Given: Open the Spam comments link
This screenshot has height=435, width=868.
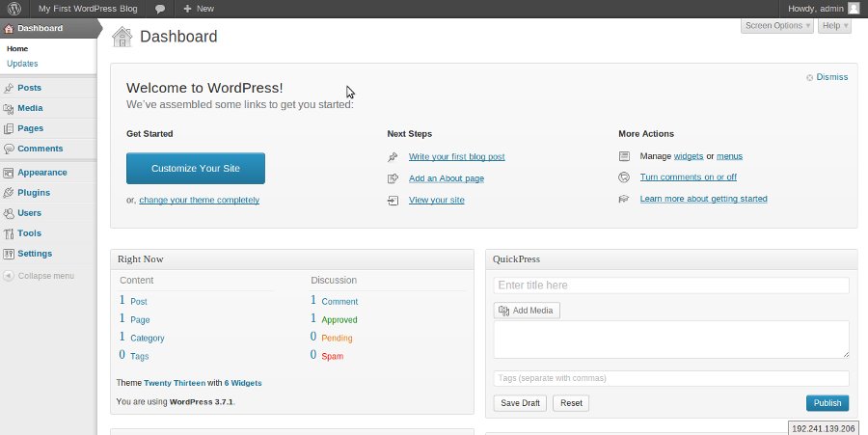Looking at the screenshot, I should tap(332, 357).
